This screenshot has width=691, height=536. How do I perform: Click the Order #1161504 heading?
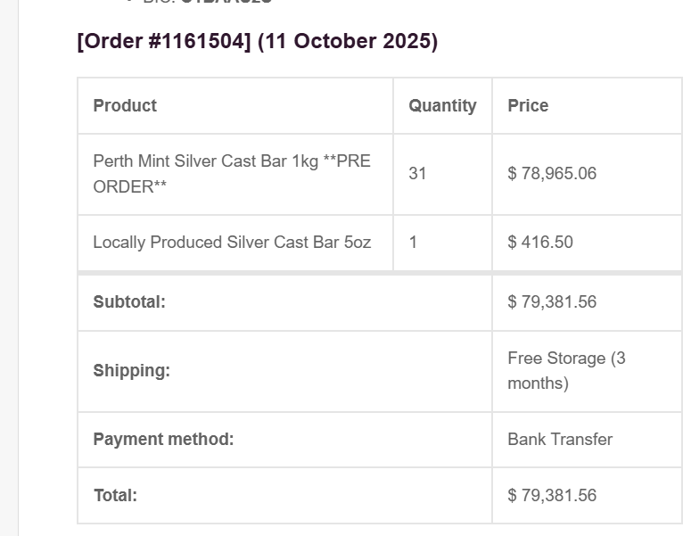[165, 42]
